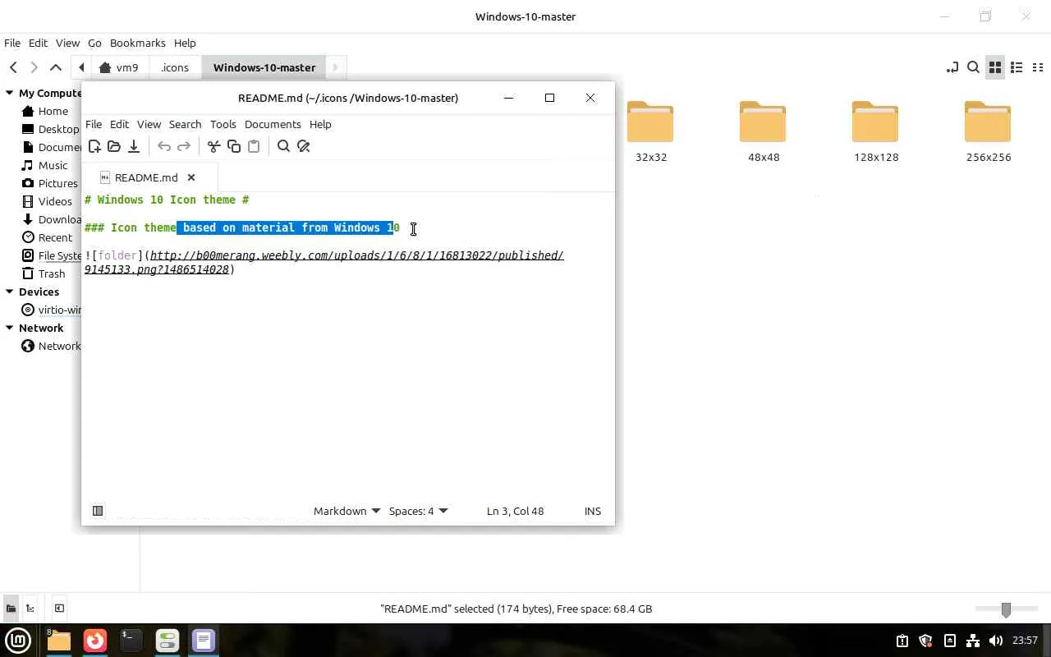Image resolution: width=1051 pixels, height=657 pixels.
Task: Open the Spaces: 4 tab width dropdown
Action: [418, 511]
